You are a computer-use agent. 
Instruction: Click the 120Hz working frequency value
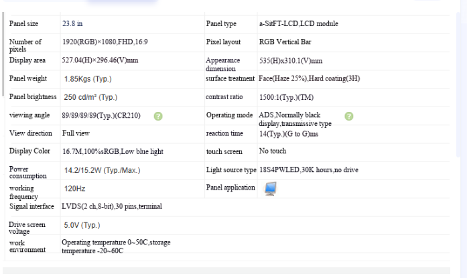coord(75,189)
